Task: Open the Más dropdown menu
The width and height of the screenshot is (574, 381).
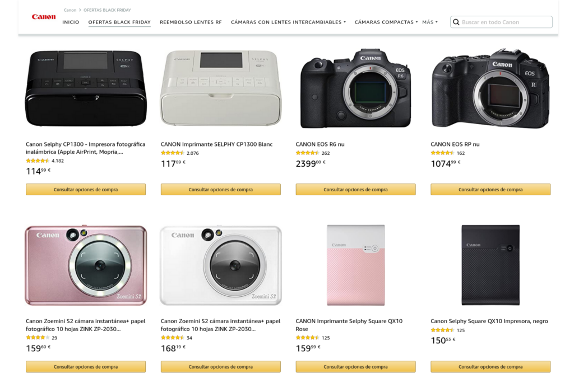Action: (x=429, y=22)
